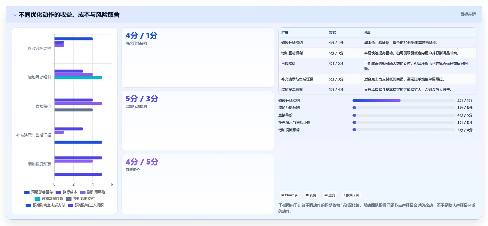
Task: Toggle the 预期影响支付 legend item
Action: [80, 199]
